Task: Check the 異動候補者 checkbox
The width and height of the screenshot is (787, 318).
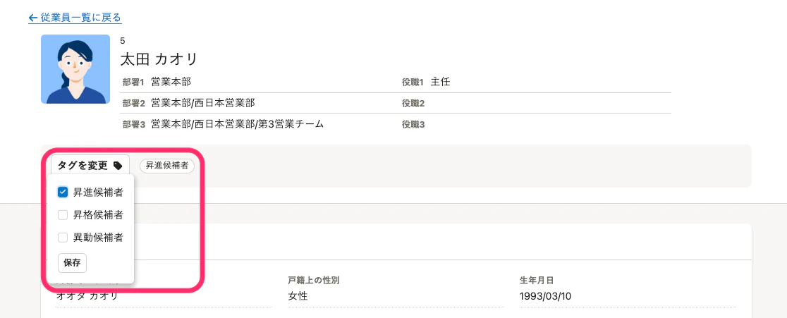Action: pyautogui.click(x=63, y=237)
